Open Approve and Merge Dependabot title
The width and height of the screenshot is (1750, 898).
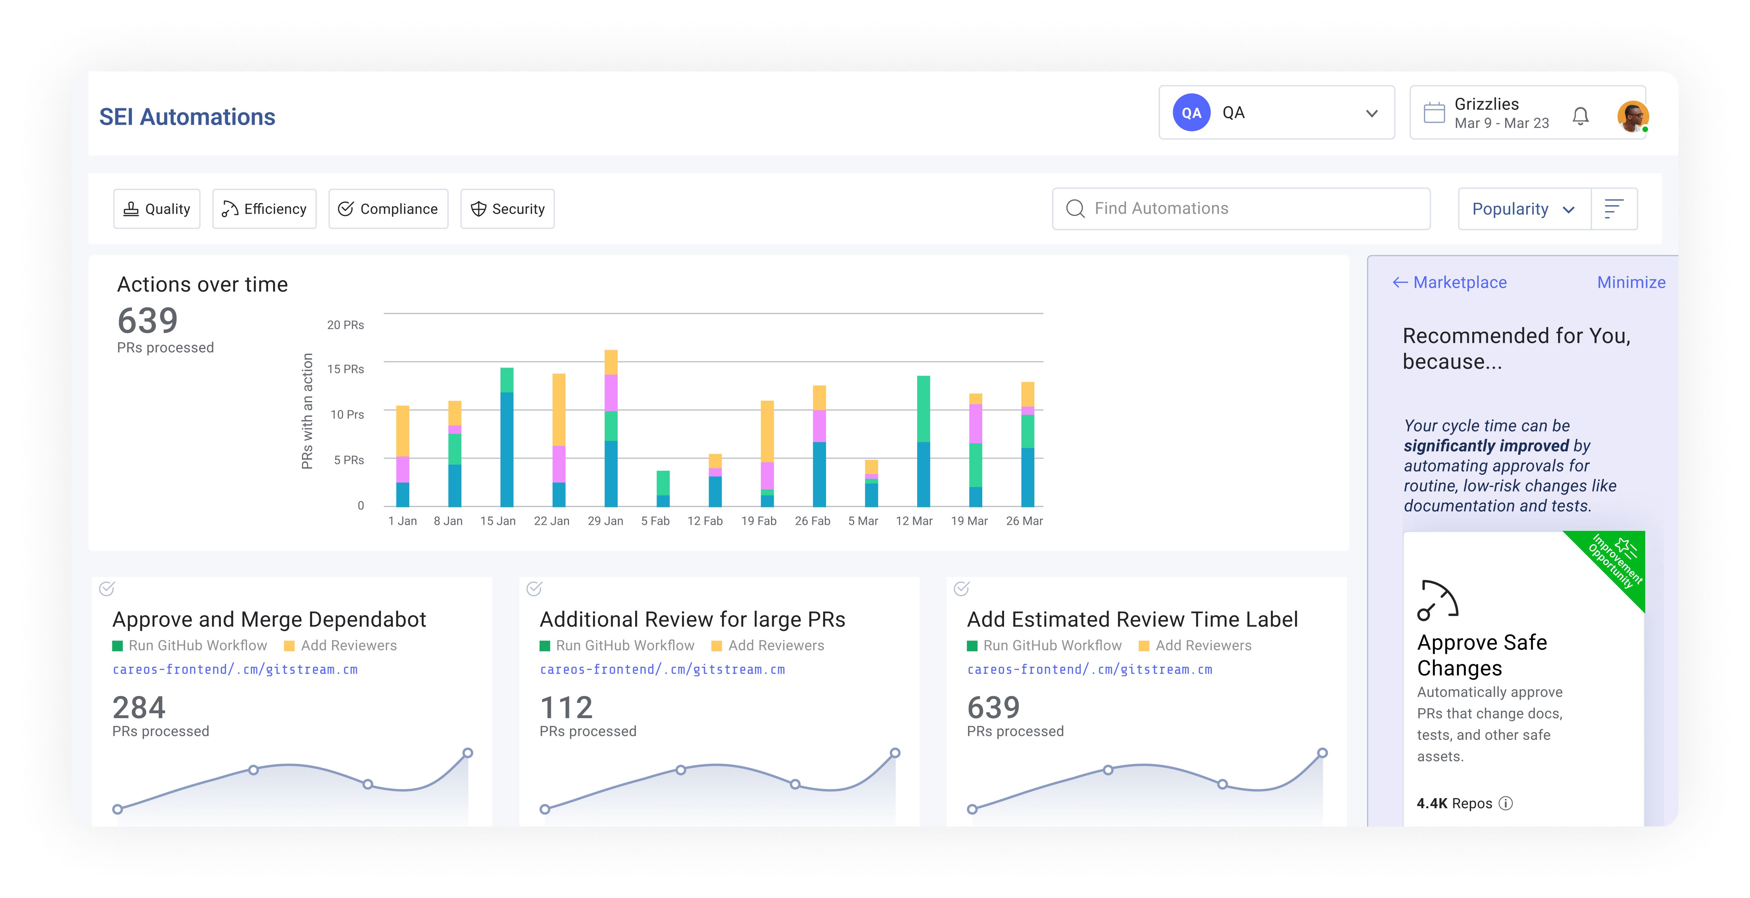[269, 620]
